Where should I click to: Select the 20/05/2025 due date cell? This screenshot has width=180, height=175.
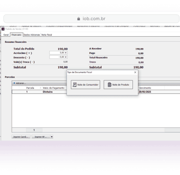[145, 92]
